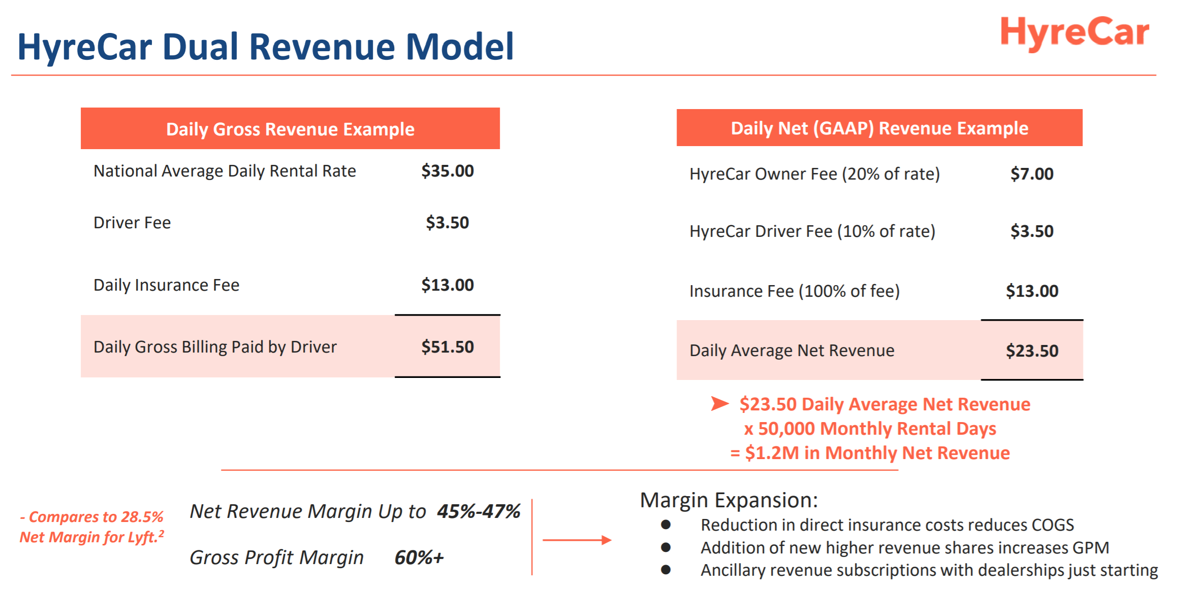Viewport: 1178px width, 591px height.
Task: Select the '60%+' gross margin figure
Action: [x=419, y=558]
